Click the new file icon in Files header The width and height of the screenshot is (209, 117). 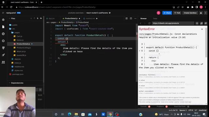38,18
